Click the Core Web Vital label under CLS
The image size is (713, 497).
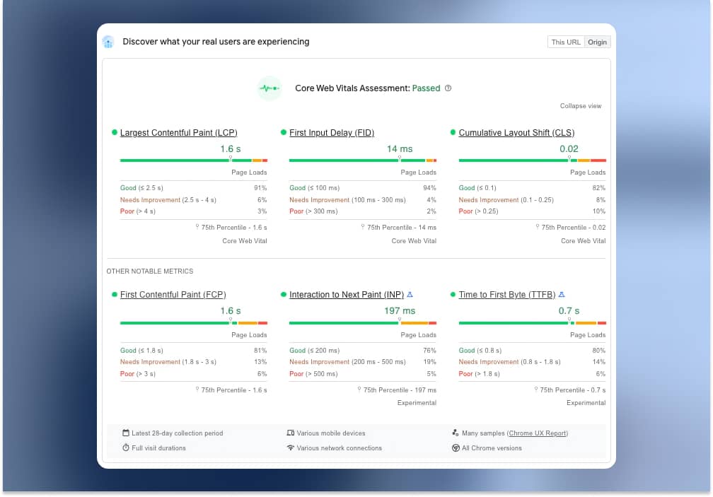point(583,241)
